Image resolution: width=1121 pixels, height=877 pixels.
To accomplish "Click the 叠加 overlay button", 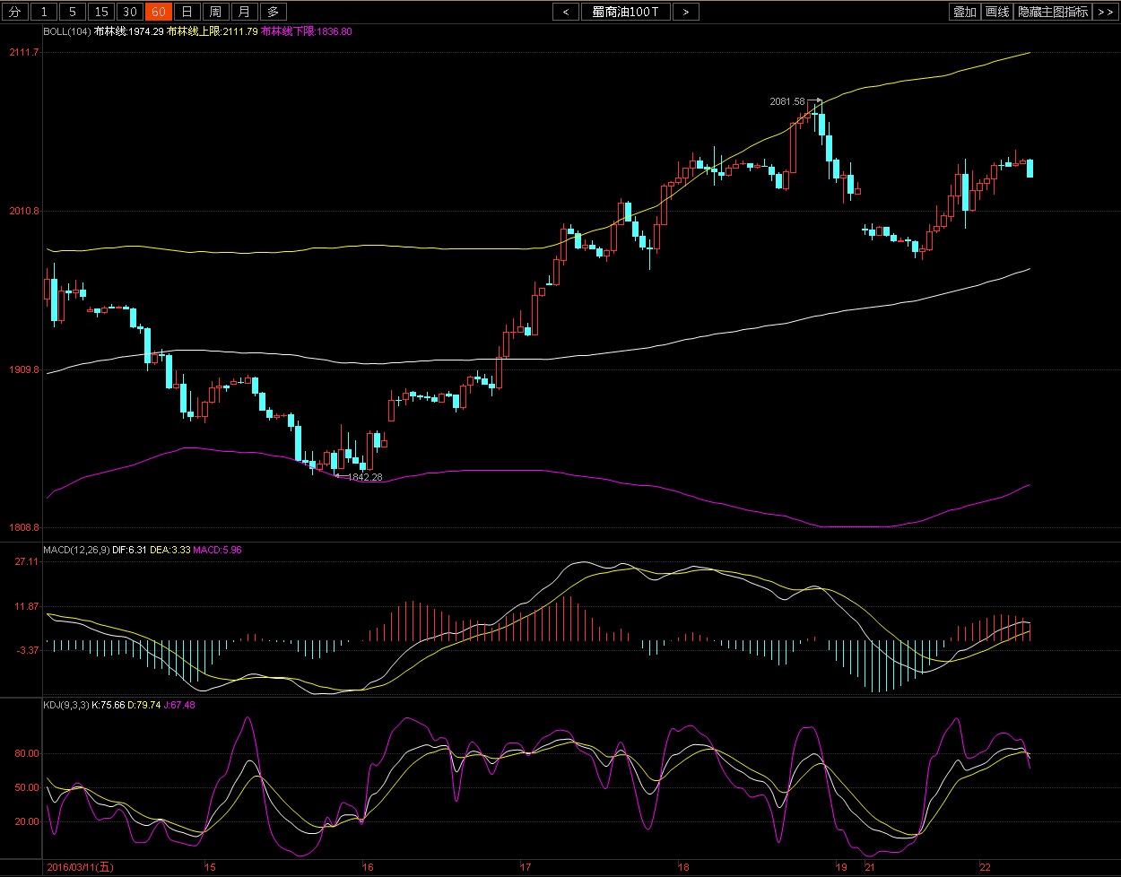I will [x=964, y=12].
